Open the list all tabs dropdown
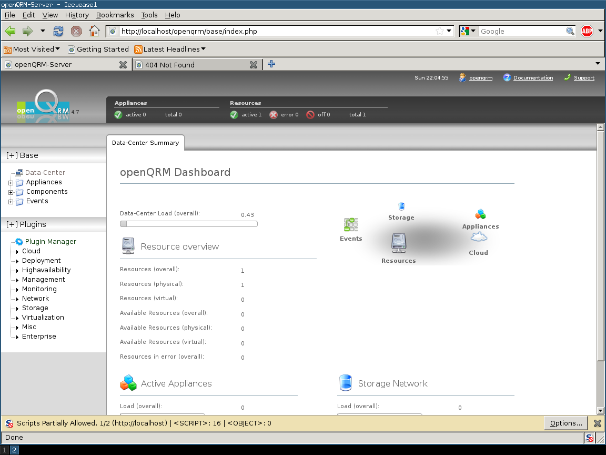 tap(598, 64)
